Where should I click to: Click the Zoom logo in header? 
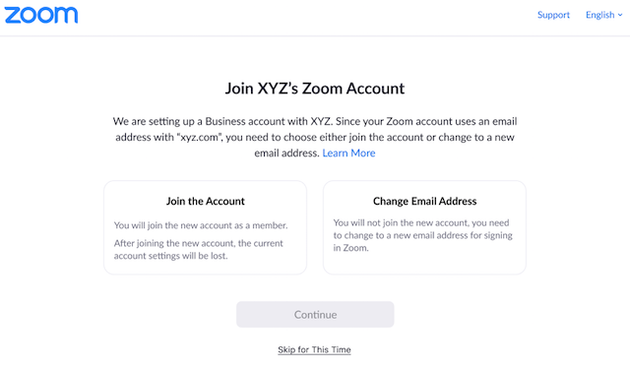[41, 15]
